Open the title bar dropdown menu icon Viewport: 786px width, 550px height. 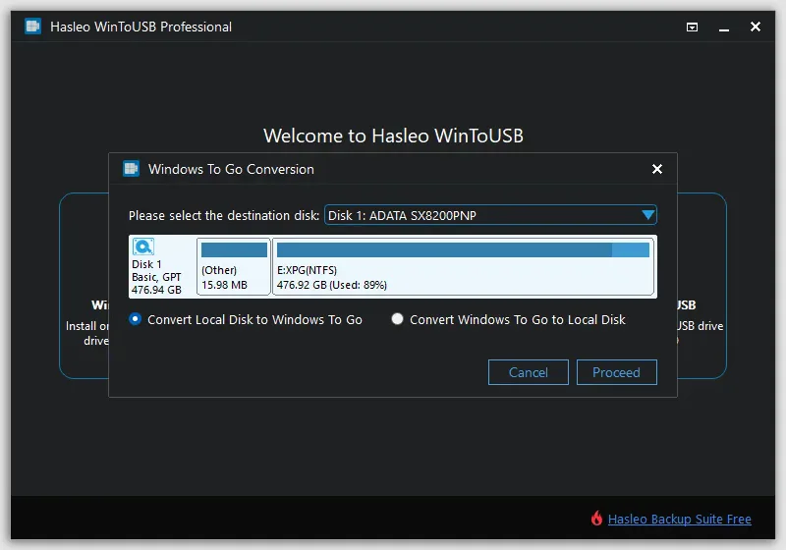coord(692,27)
